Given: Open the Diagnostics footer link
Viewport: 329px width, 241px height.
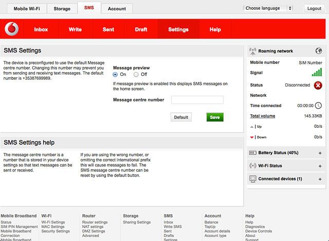Looking at the screenshot, I should (x=255, y=227).
